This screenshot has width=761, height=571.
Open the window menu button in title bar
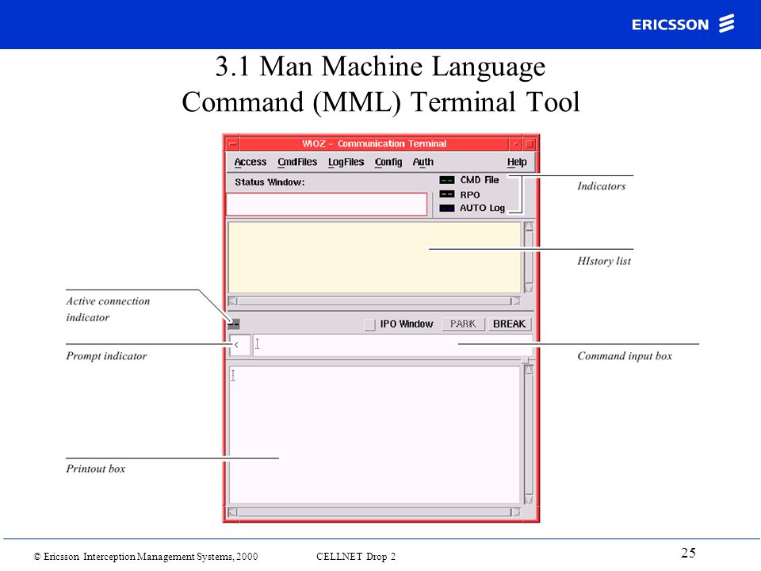pos(233,144)
